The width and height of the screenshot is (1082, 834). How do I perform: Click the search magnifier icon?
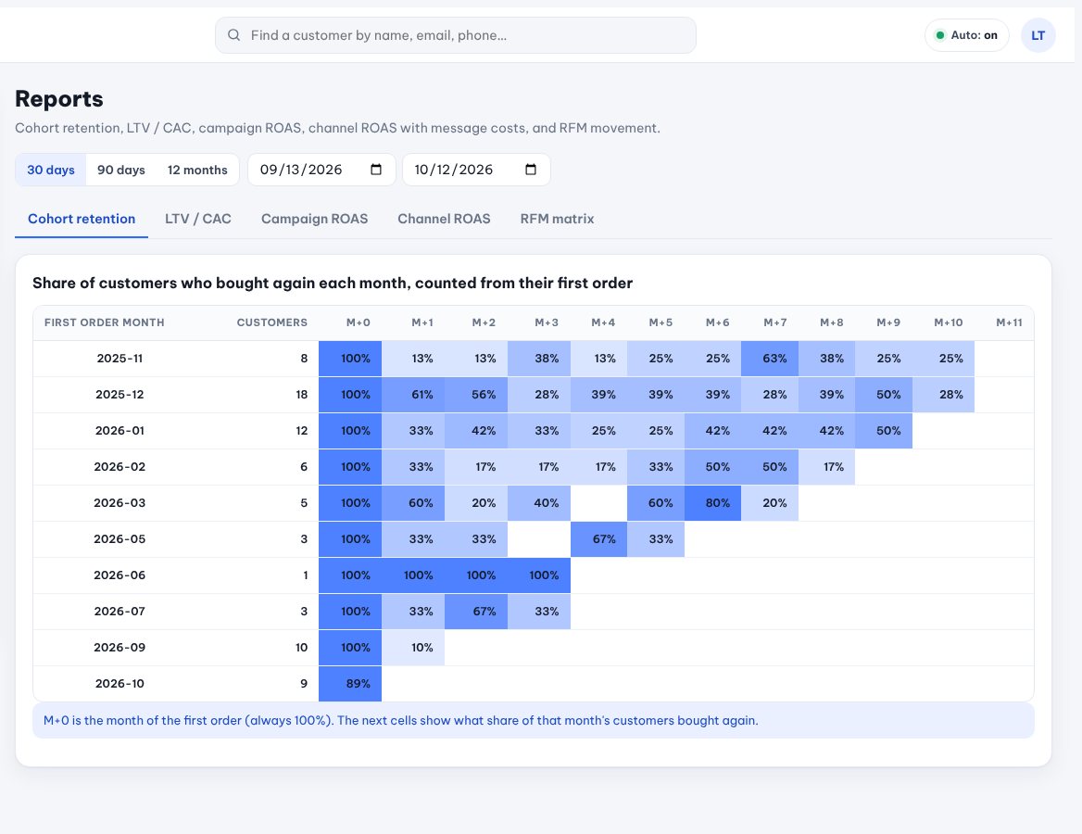[234, 35]
